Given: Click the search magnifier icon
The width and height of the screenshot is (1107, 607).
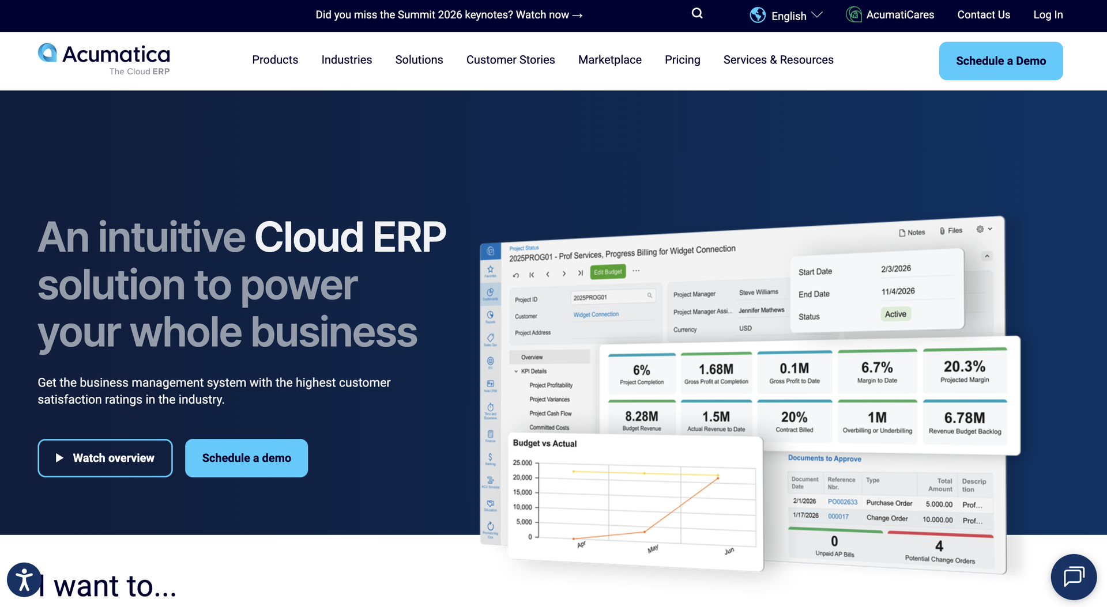Looking at the screenshot, I should point(697,14).
